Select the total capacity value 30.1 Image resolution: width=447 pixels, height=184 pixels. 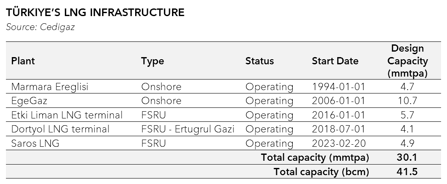coord(408,158)
